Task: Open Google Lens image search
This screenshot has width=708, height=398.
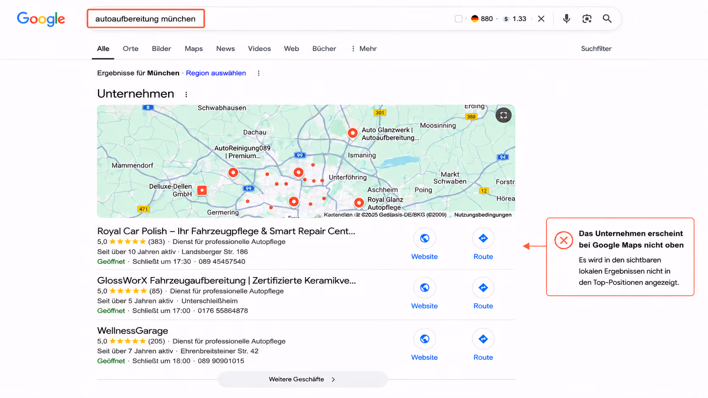Action: click(x=587, y=19)
